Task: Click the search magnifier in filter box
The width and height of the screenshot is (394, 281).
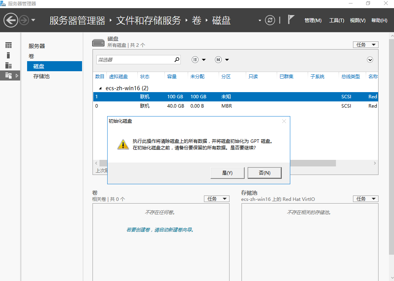Action: (x=177, y=60)
